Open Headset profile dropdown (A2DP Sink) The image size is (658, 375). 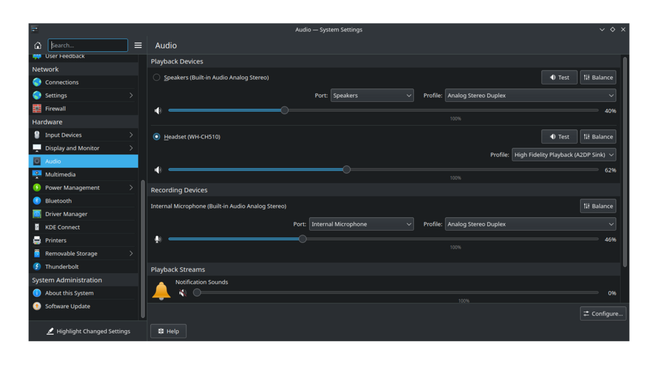564,154
